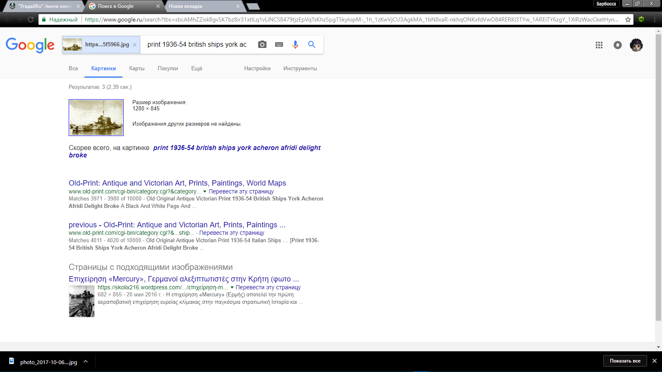Screen dimensions: 662x372
Task: Click in the search text field
Action: pyautogui.click(x=197, y=45)
